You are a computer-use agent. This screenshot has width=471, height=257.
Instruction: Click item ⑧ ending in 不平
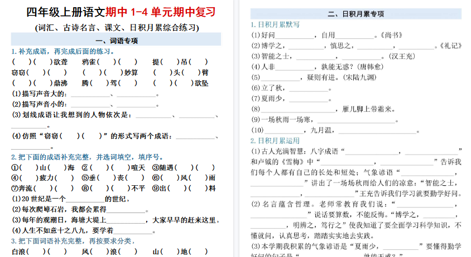point(113,189)
